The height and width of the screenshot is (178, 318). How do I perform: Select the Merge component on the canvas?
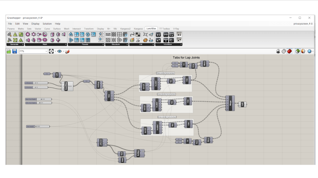point(230,103)
